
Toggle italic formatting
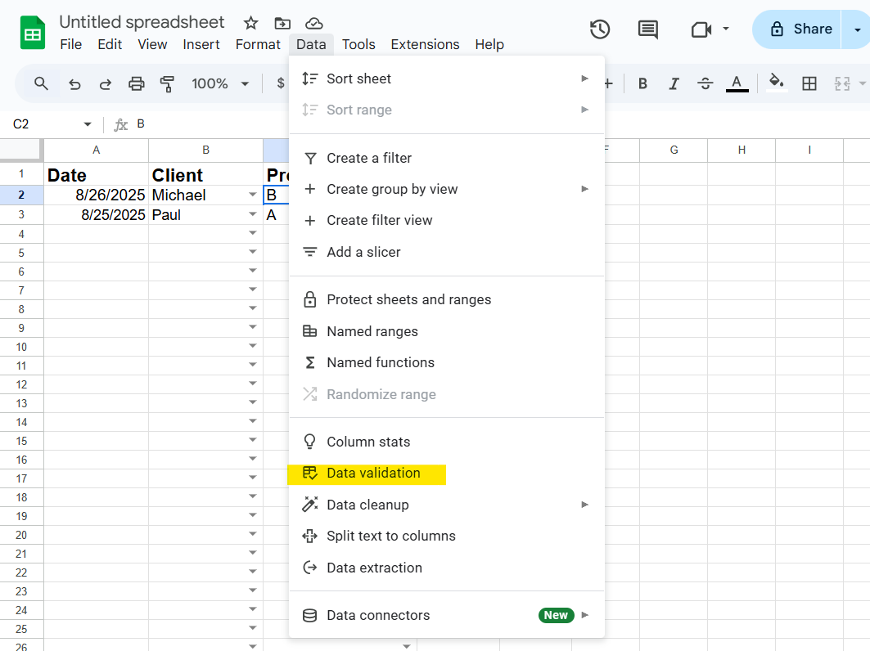tap(674, 83)
